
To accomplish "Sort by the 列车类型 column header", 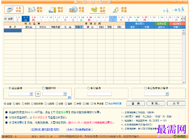I will coord(55,27).
